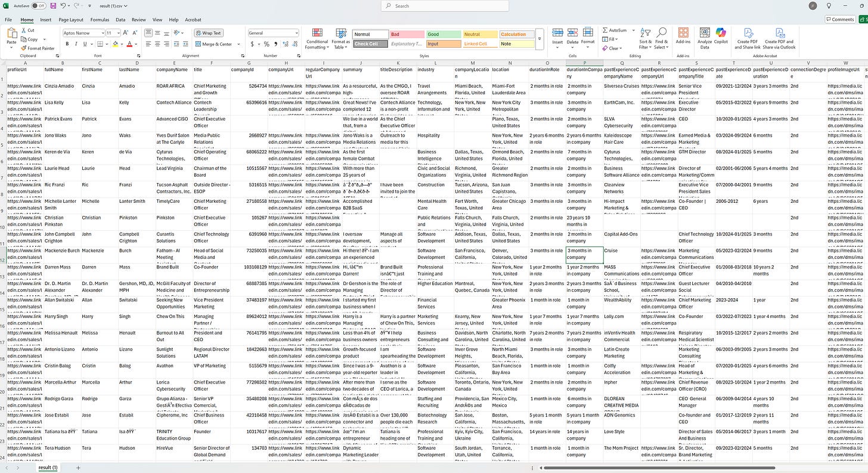Click the Comments button
The image size is (868, 473).
(840, 20)
